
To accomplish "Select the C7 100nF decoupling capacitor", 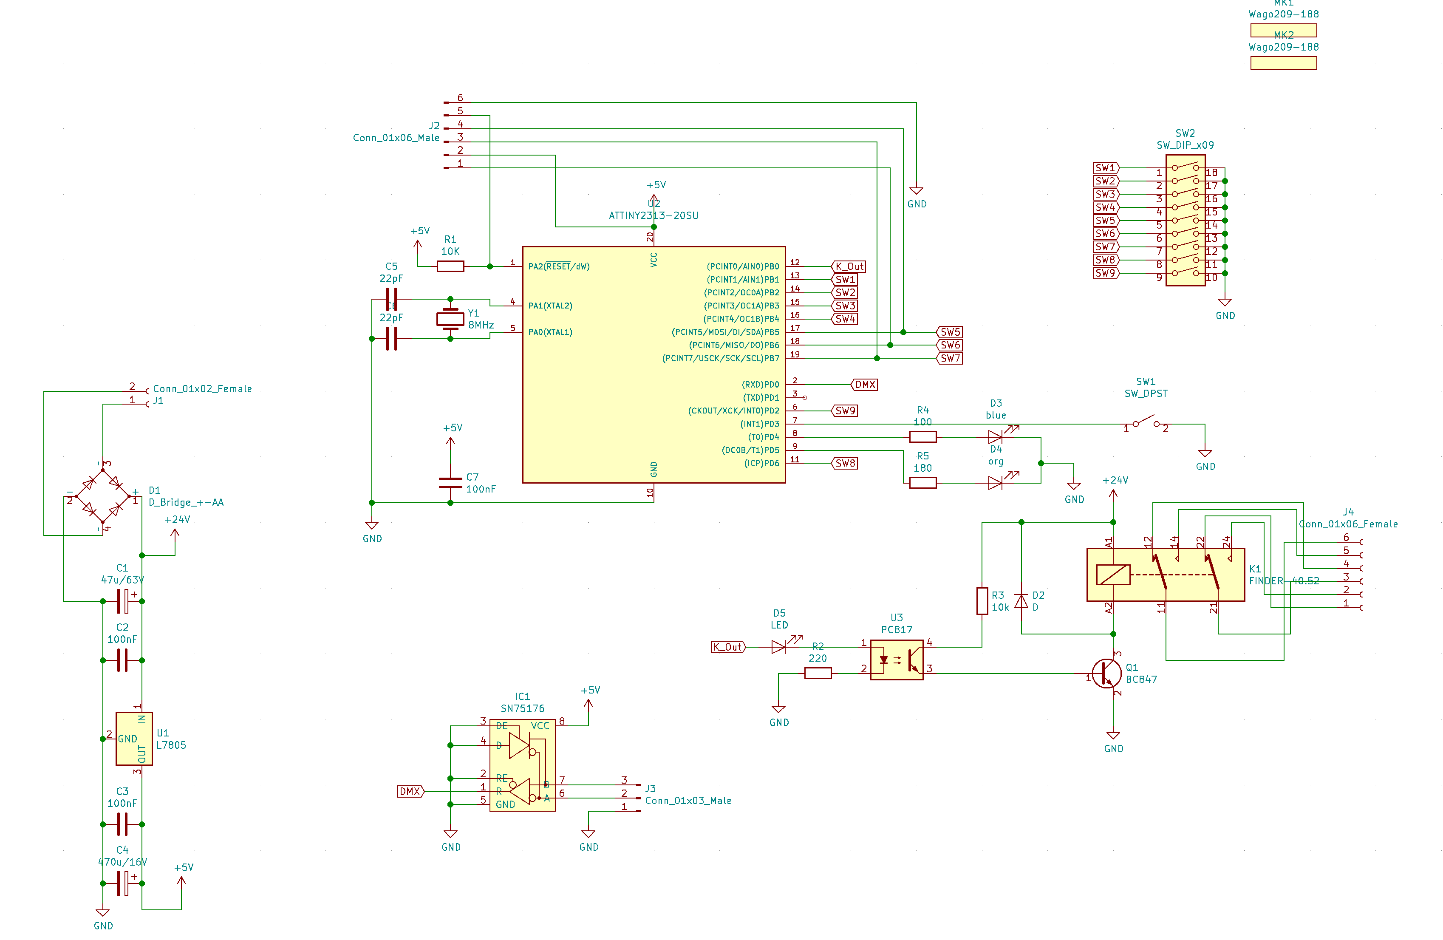I will click(450, 483).
